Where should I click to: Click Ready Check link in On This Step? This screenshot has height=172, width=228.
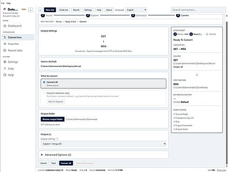pos(71,21)
